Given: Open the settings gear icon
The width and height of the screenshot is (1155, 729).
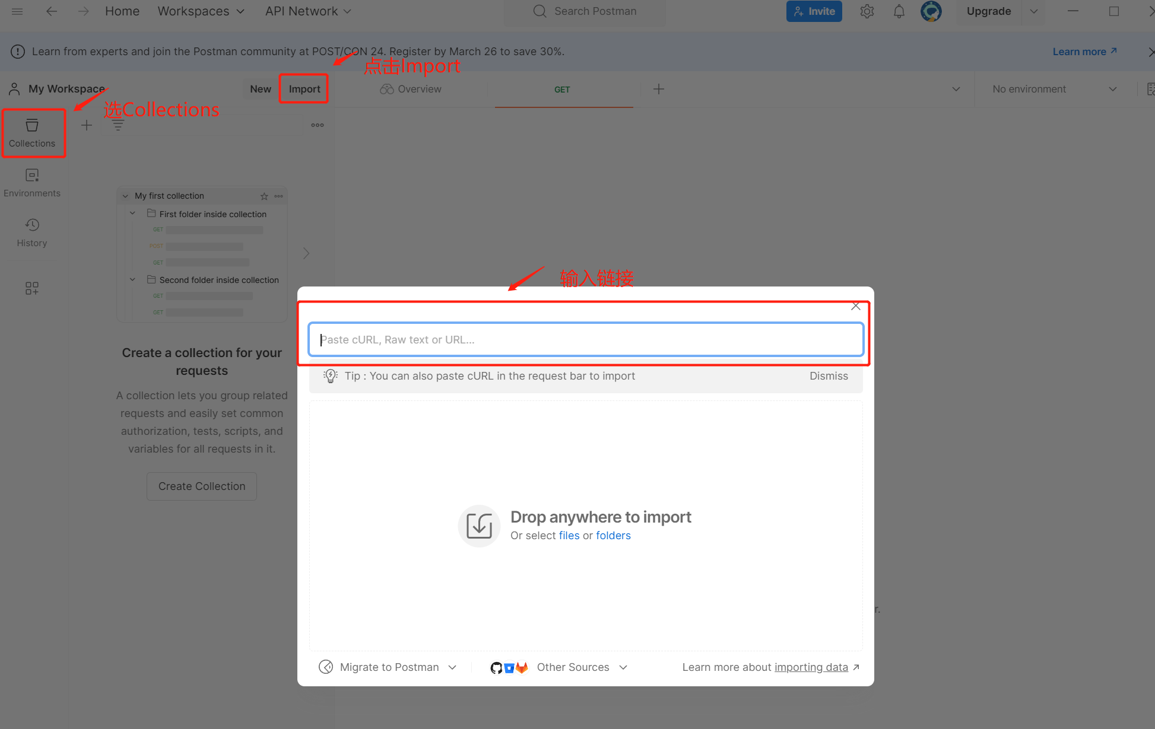Looking at the screenshot, I should [867, 11].
